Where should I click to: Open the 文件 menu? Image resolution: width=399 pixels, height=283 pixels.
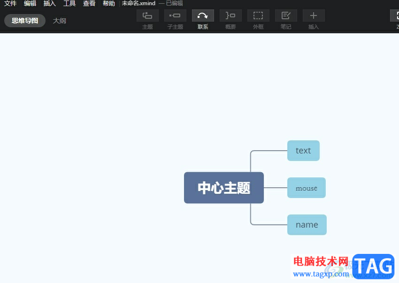click(10, 3)
